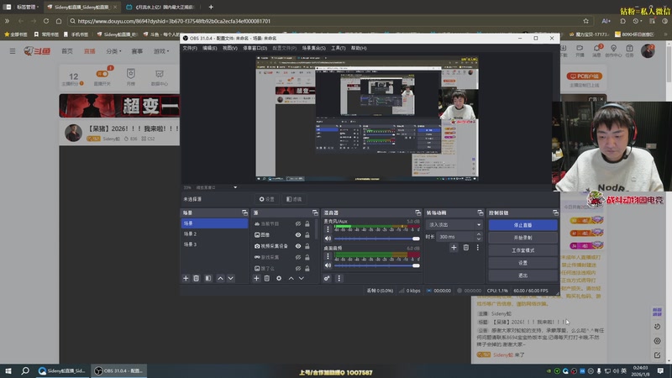The width and height of the screenshot is (672, 378).
Task: Open OBS 视图(V) menu
Action: (x=229, y=48)
